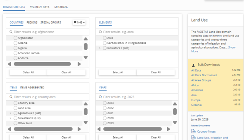Image resolution: width=244 pixels, height=140 pixels.
Task: Click the elements filter search icon
Action: [101, 32]
